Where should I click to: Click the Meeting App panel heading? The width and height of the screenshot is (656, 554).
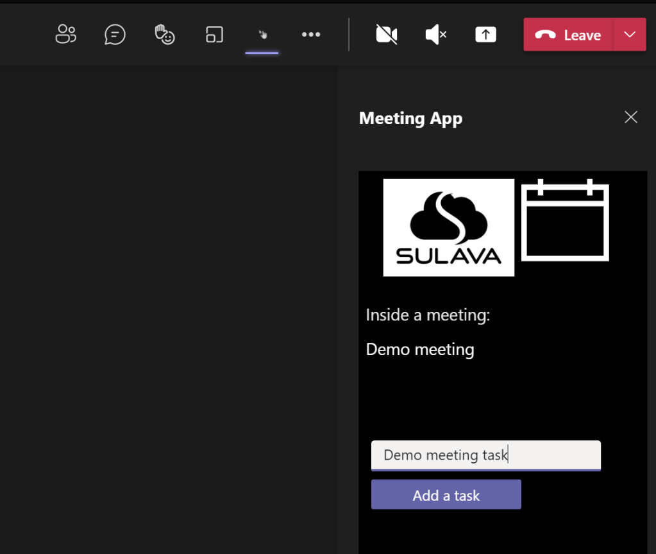pos(410,118)
